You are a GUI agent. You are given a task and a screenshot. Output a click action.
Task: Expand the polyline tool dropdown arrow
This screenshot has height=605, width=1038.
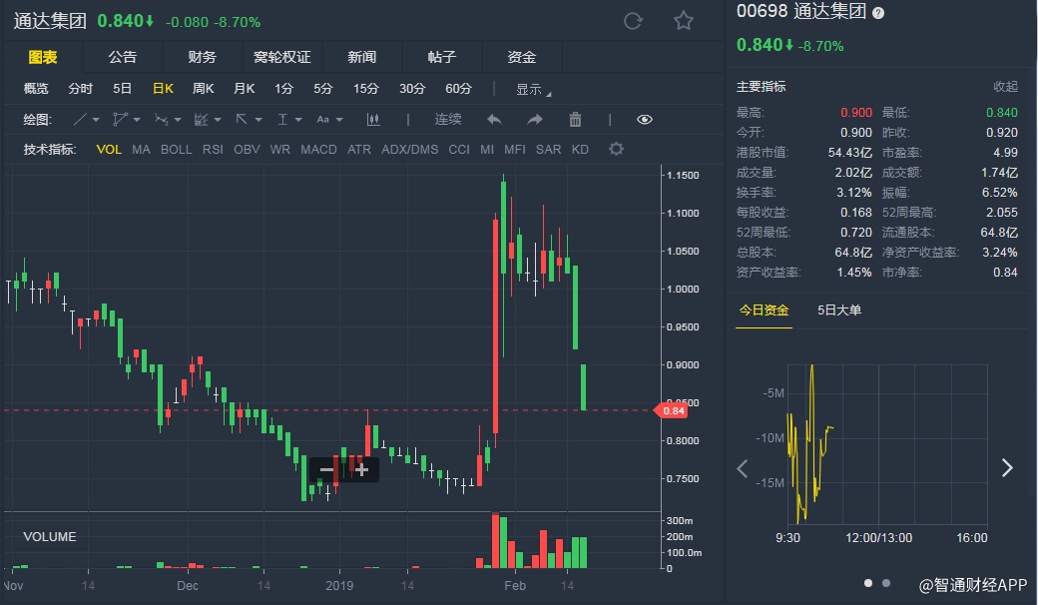(x=137, y=121)
